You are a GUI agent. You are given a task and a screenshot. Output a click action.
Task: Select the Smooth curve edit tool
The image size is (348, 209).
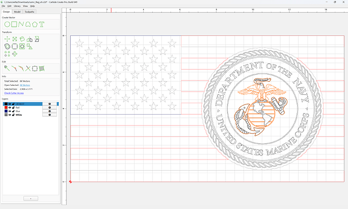click(x=21, y=69)
